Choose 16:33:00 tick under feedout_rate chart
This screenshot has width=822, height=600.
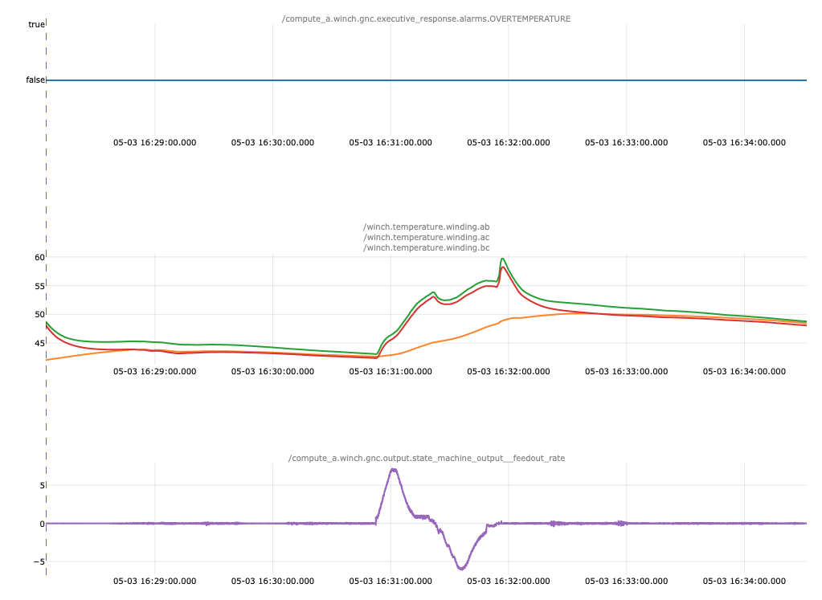[x=627, y=582]
